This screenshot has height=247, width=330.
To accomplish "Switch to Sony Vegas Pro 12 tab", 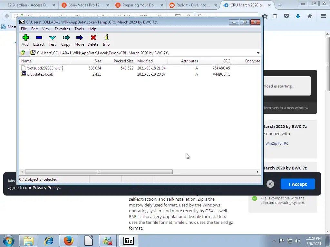I will coord(86,5).
